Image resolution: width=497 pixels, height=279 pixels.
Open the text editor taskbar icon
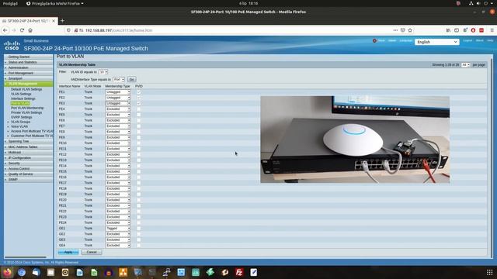(254, 272)
